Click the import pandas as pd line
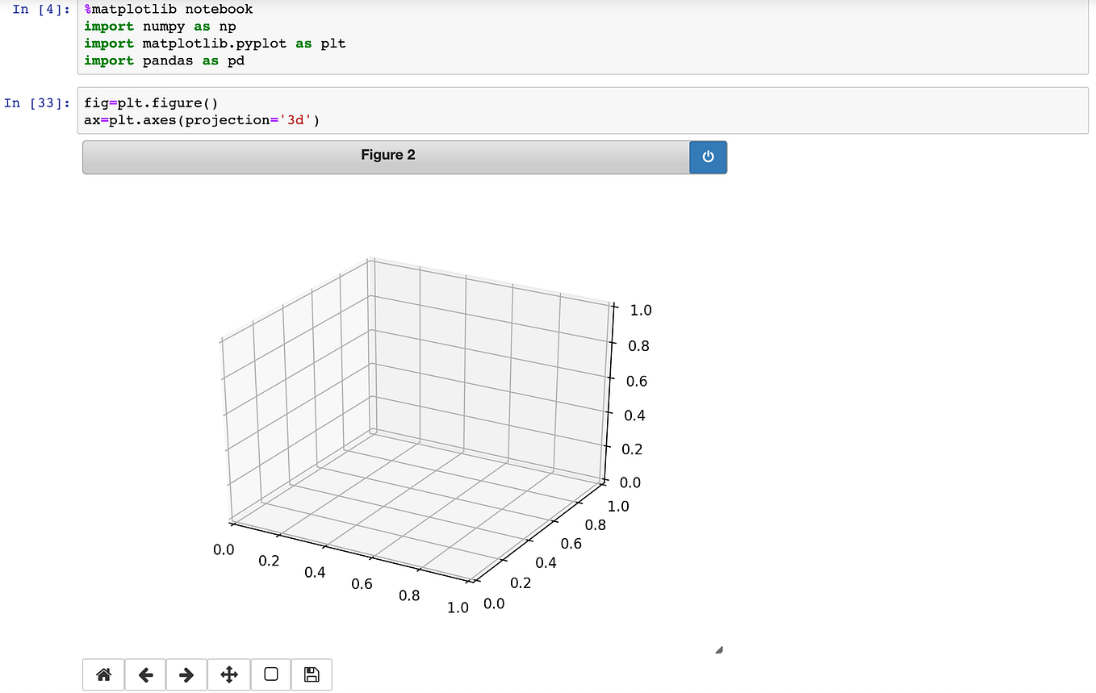The width and height of the screenshot is (1096, 693). 159,60
